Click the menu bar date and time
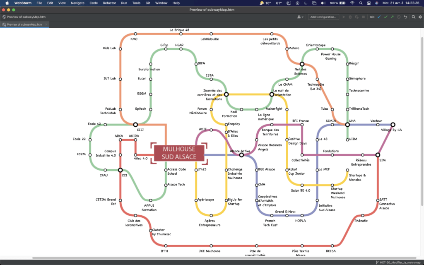 [x=401, y=3]
